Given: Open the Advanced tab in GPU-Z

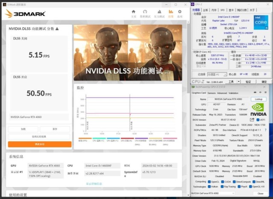Looking at the screenshot, I should pos(222,93).
